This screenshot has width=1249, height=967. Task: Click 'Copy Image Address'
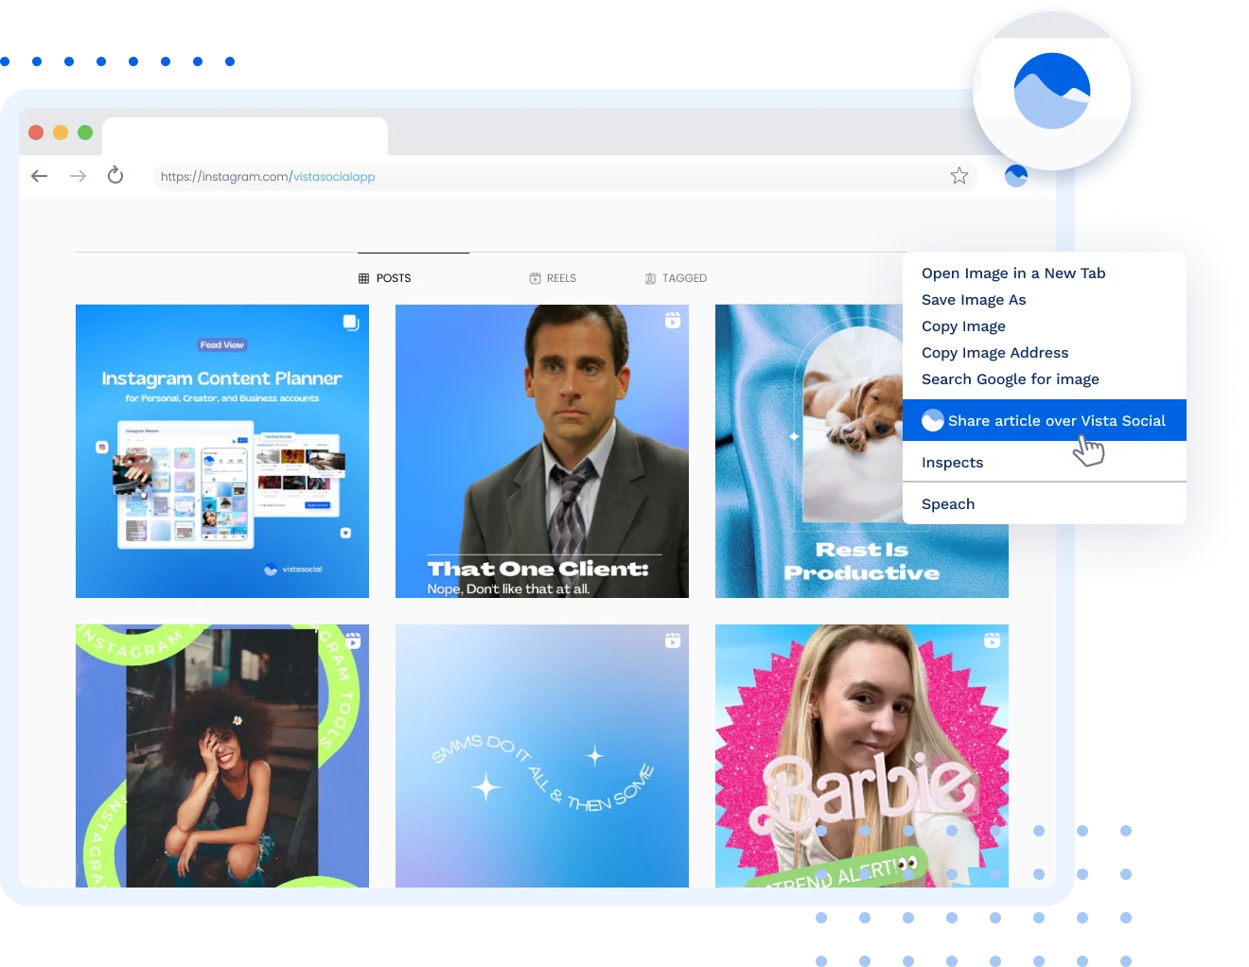click(994, 352)
